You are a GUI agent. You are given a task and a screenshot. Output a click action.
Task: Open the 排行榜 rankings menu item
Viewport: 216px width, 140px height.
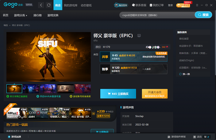coord(38,15)
